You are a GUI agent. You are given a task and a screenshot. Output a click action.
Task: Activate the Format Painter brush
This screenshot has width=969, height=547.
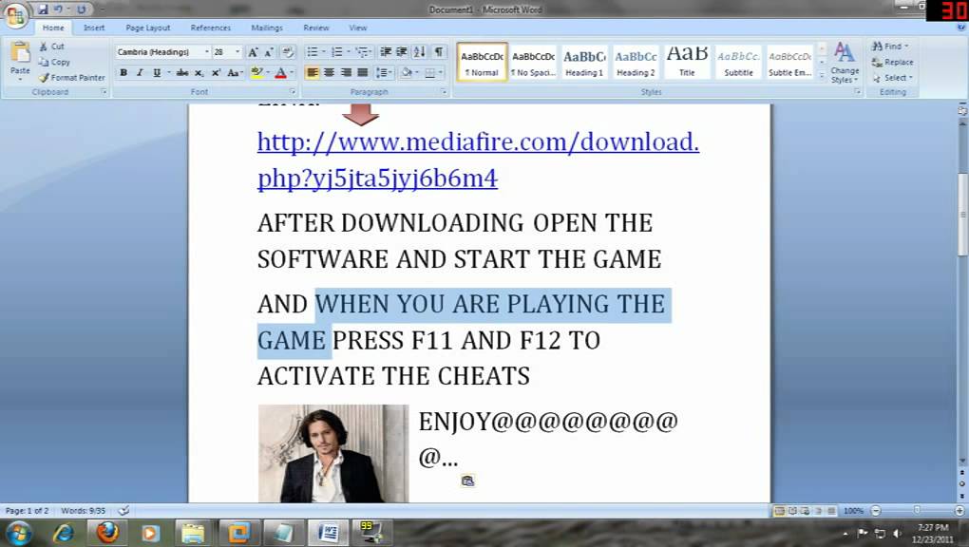(x=71, y=77)
